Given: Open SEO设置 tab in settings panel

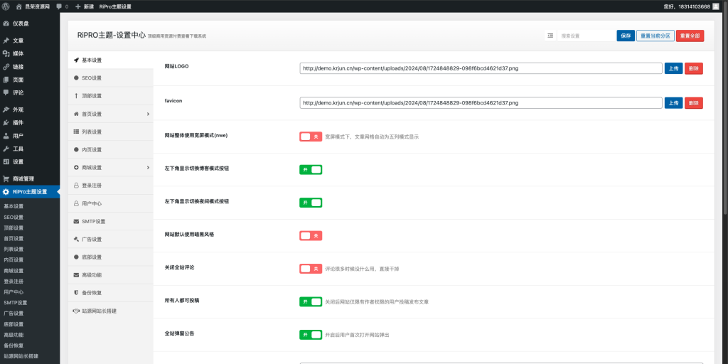Looking at the screenshot, I should [x=110, y=78].
